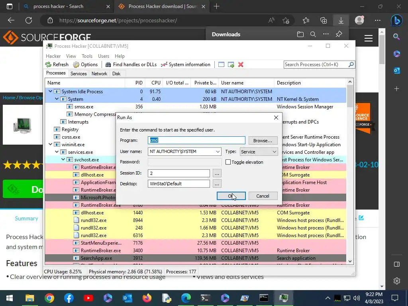Open the Users menu
Image resolution: width=408 pixels, height=306 pixels.
104,56
